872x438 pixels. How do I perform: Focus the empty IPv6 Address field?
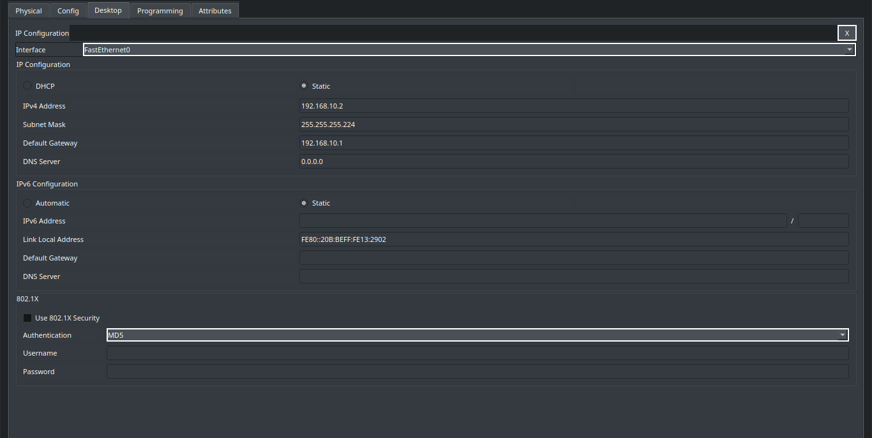[x=543, y=221]
